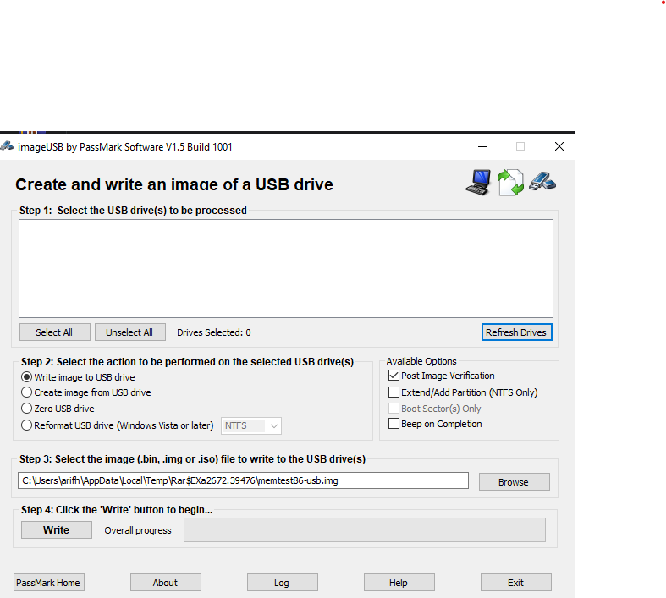Click the empty USB drives list box
The image size is (666, 598).
click(x=286, y=268)
